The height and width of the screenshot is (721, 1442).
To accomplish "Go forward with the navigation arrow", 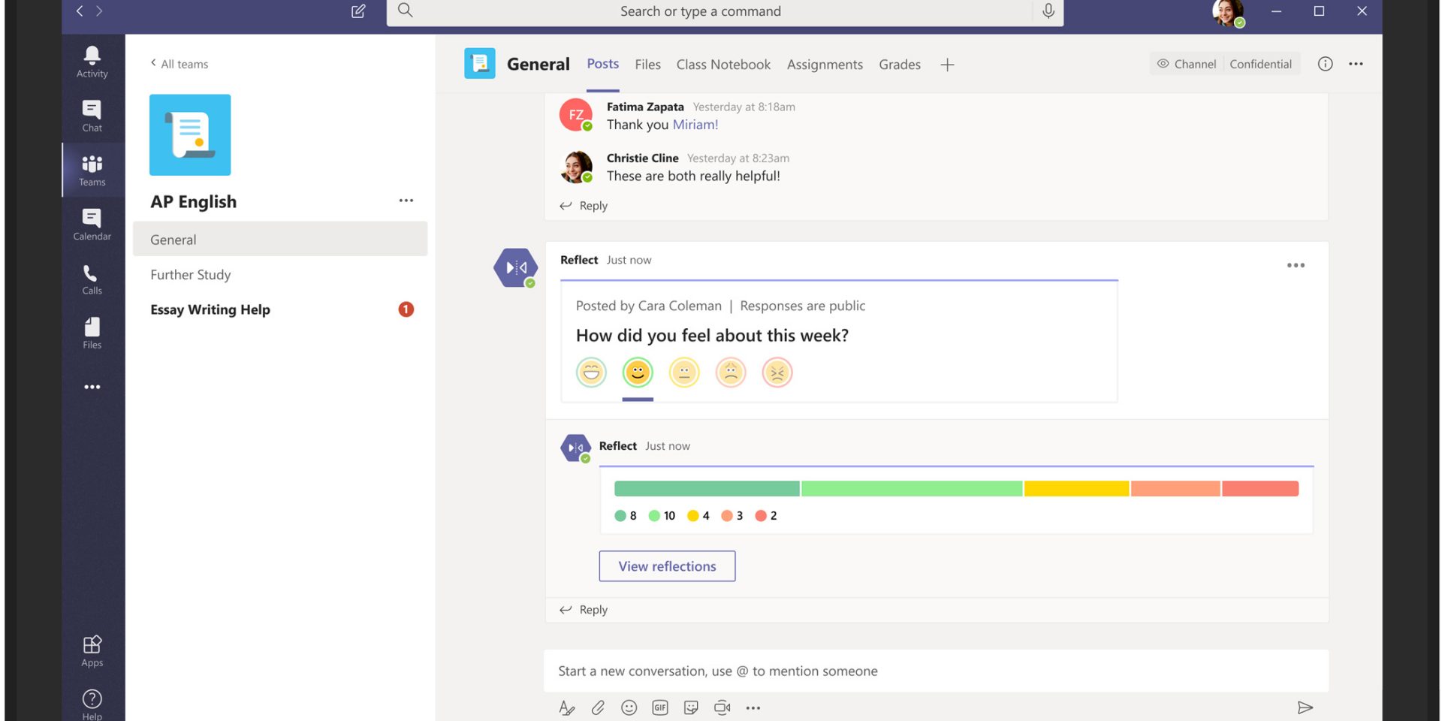I will click(x=99, y=11).
